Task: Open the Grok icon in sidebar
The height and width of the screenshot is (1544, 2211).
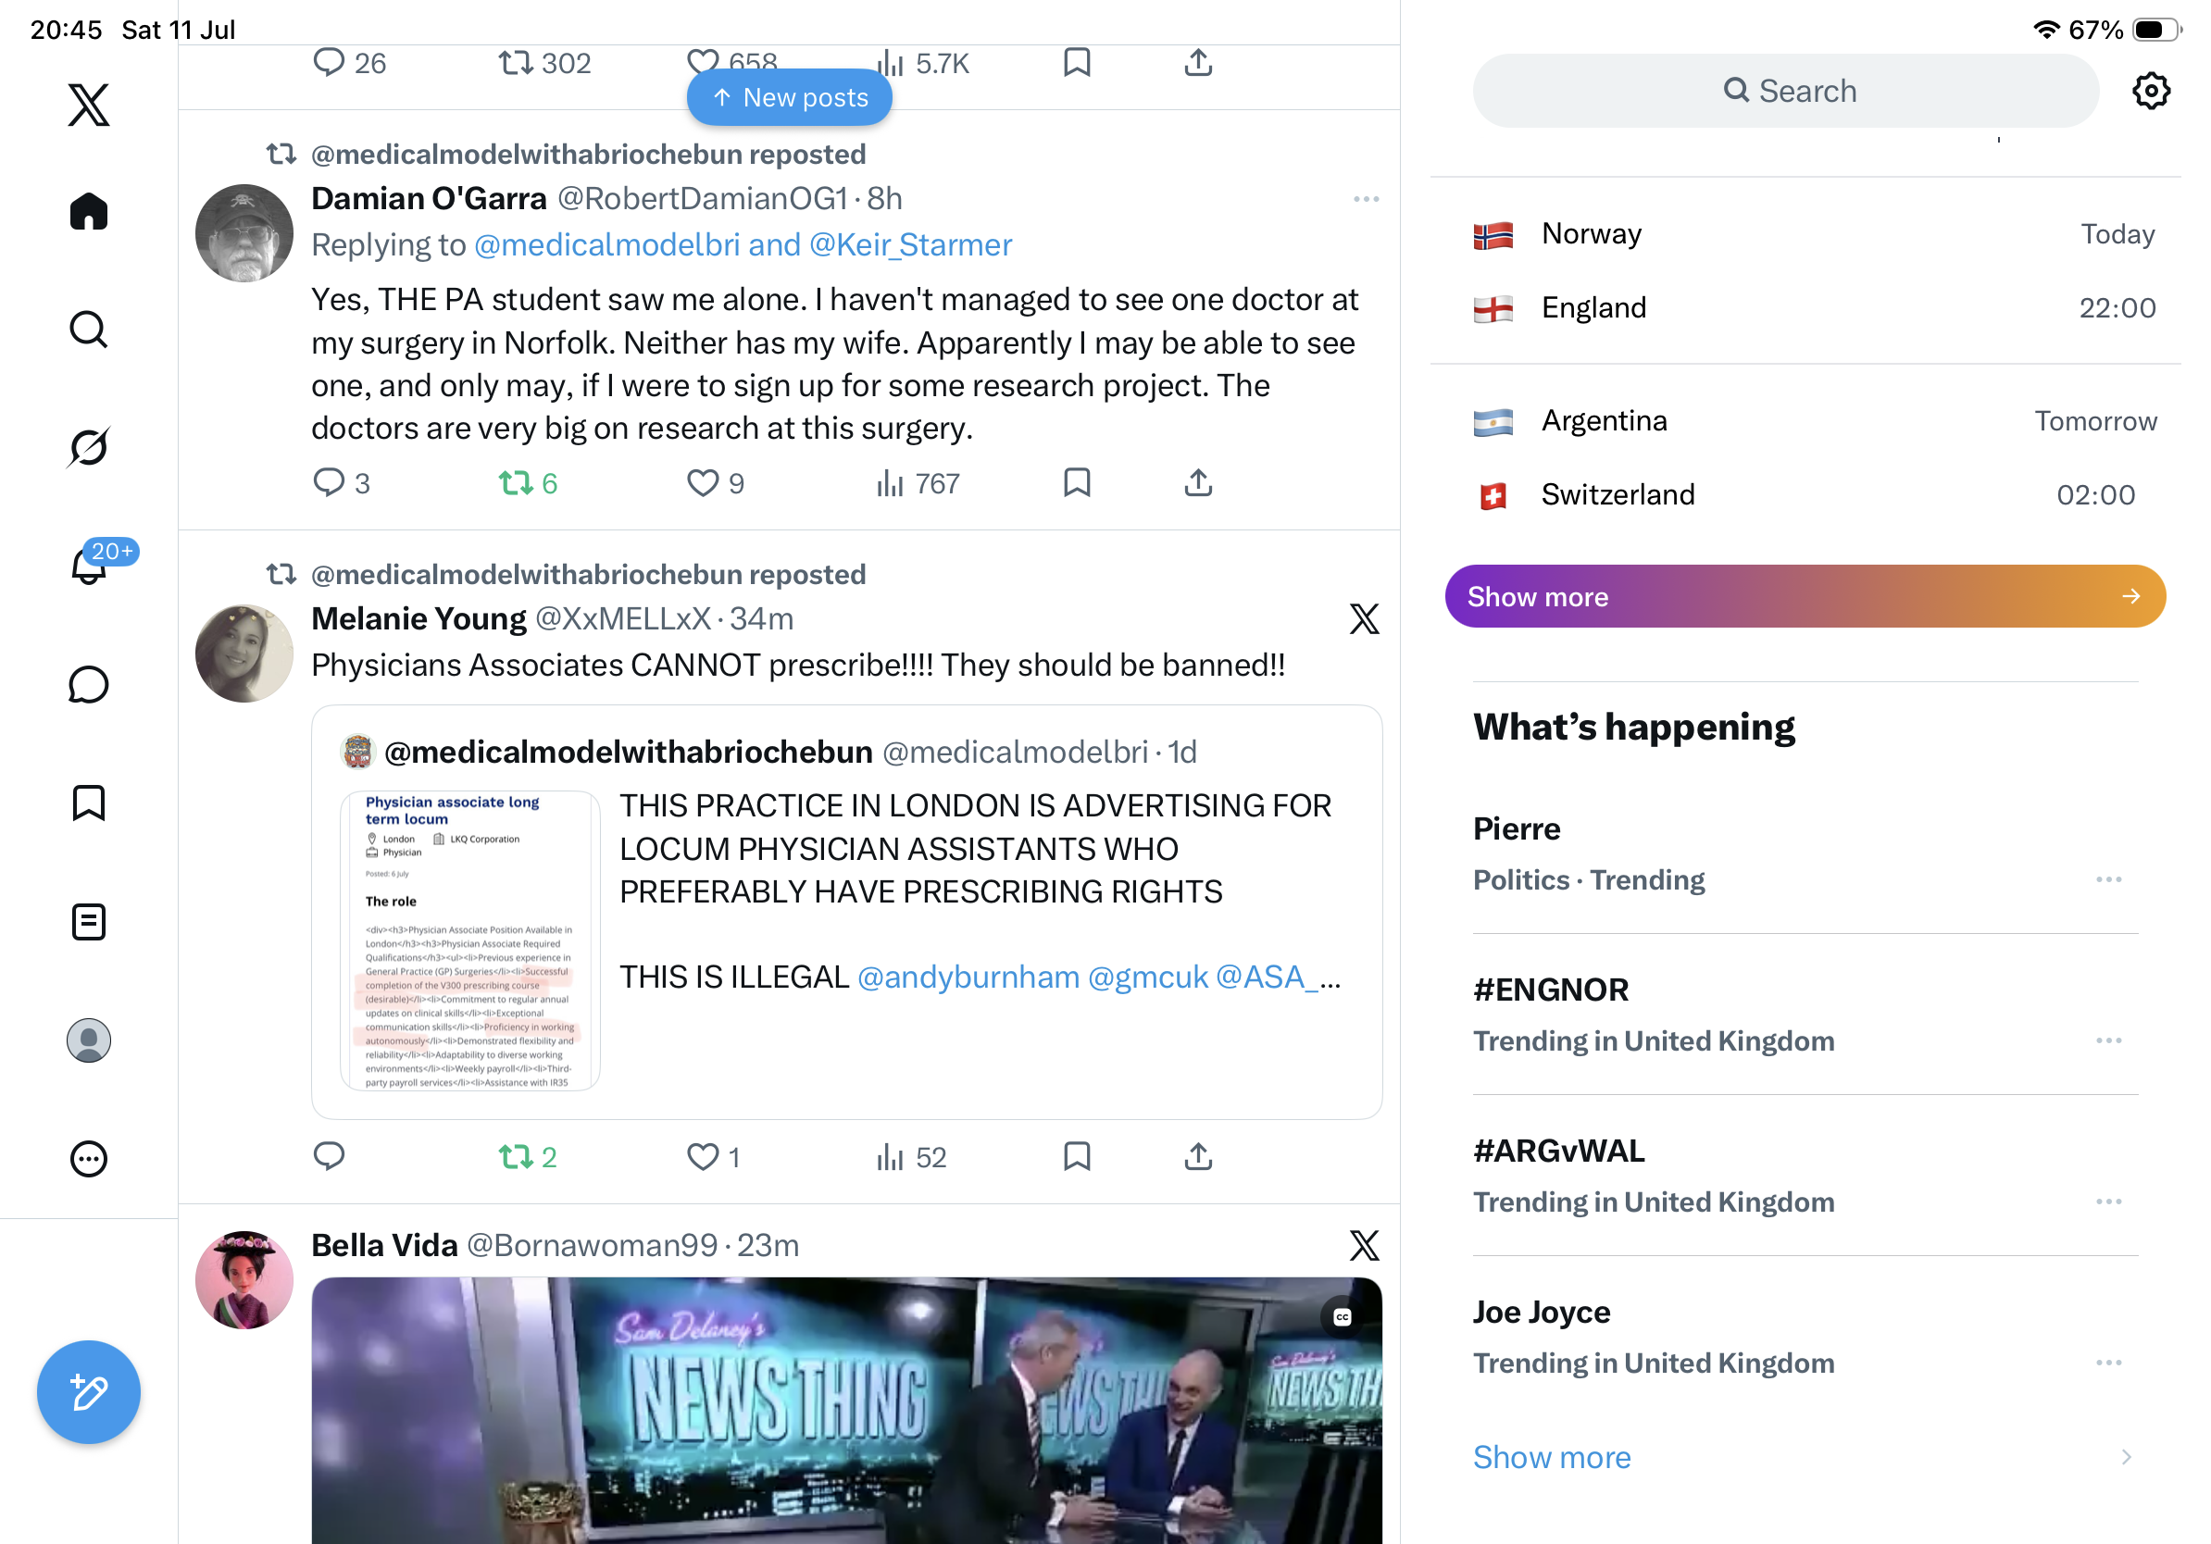Action: coord(89,447)
